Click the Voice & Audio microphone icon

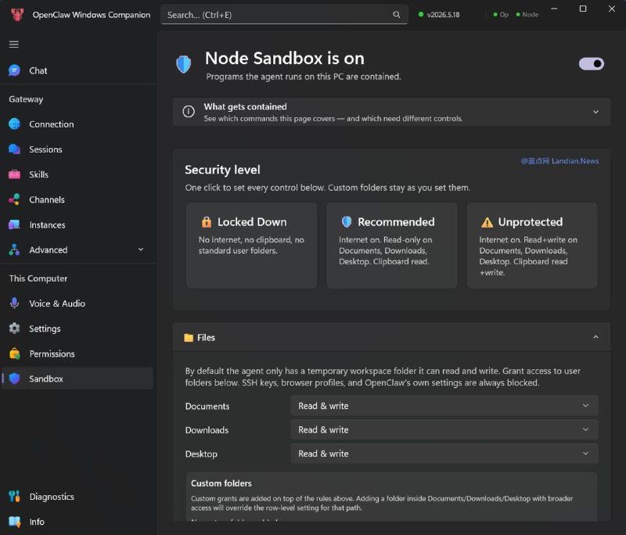coord(14,303)
